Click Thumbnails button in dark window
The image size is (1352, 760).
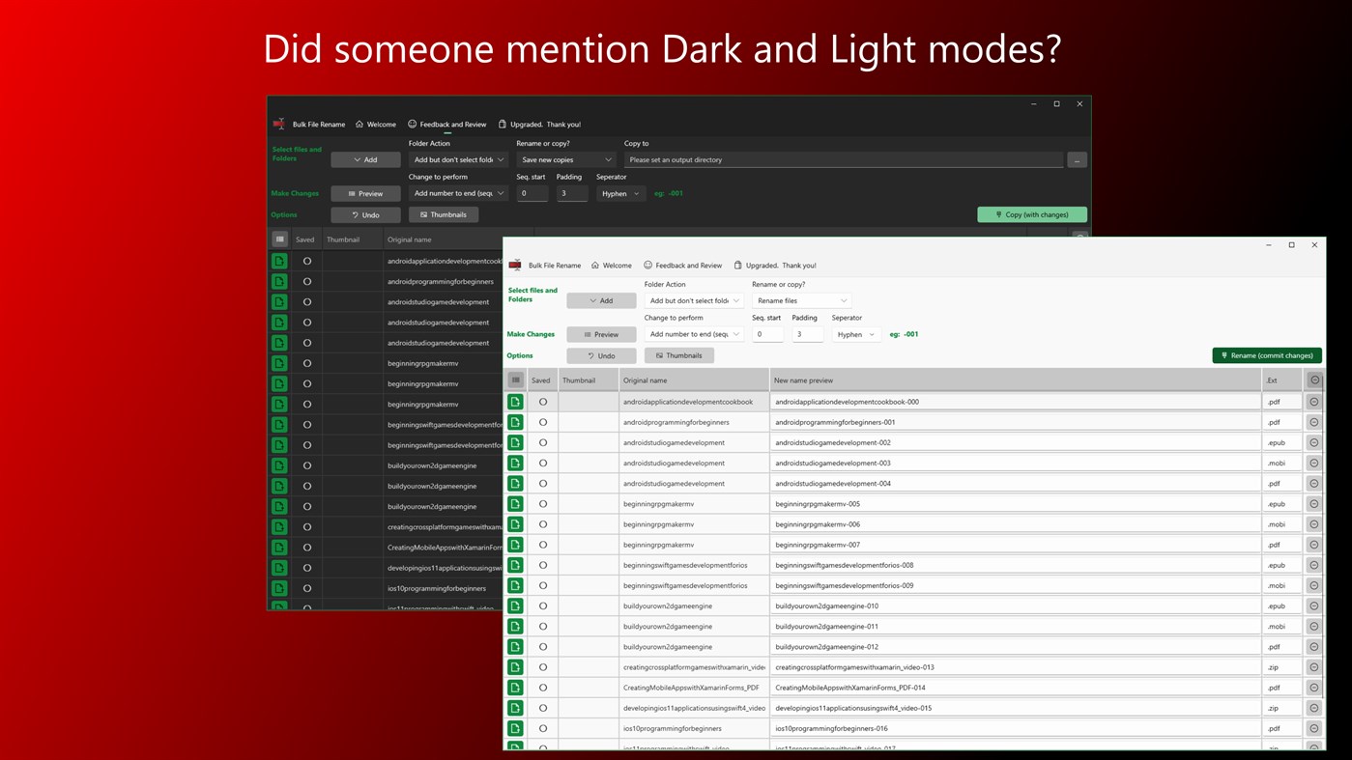pyautogui.click(x=444, y=214)
